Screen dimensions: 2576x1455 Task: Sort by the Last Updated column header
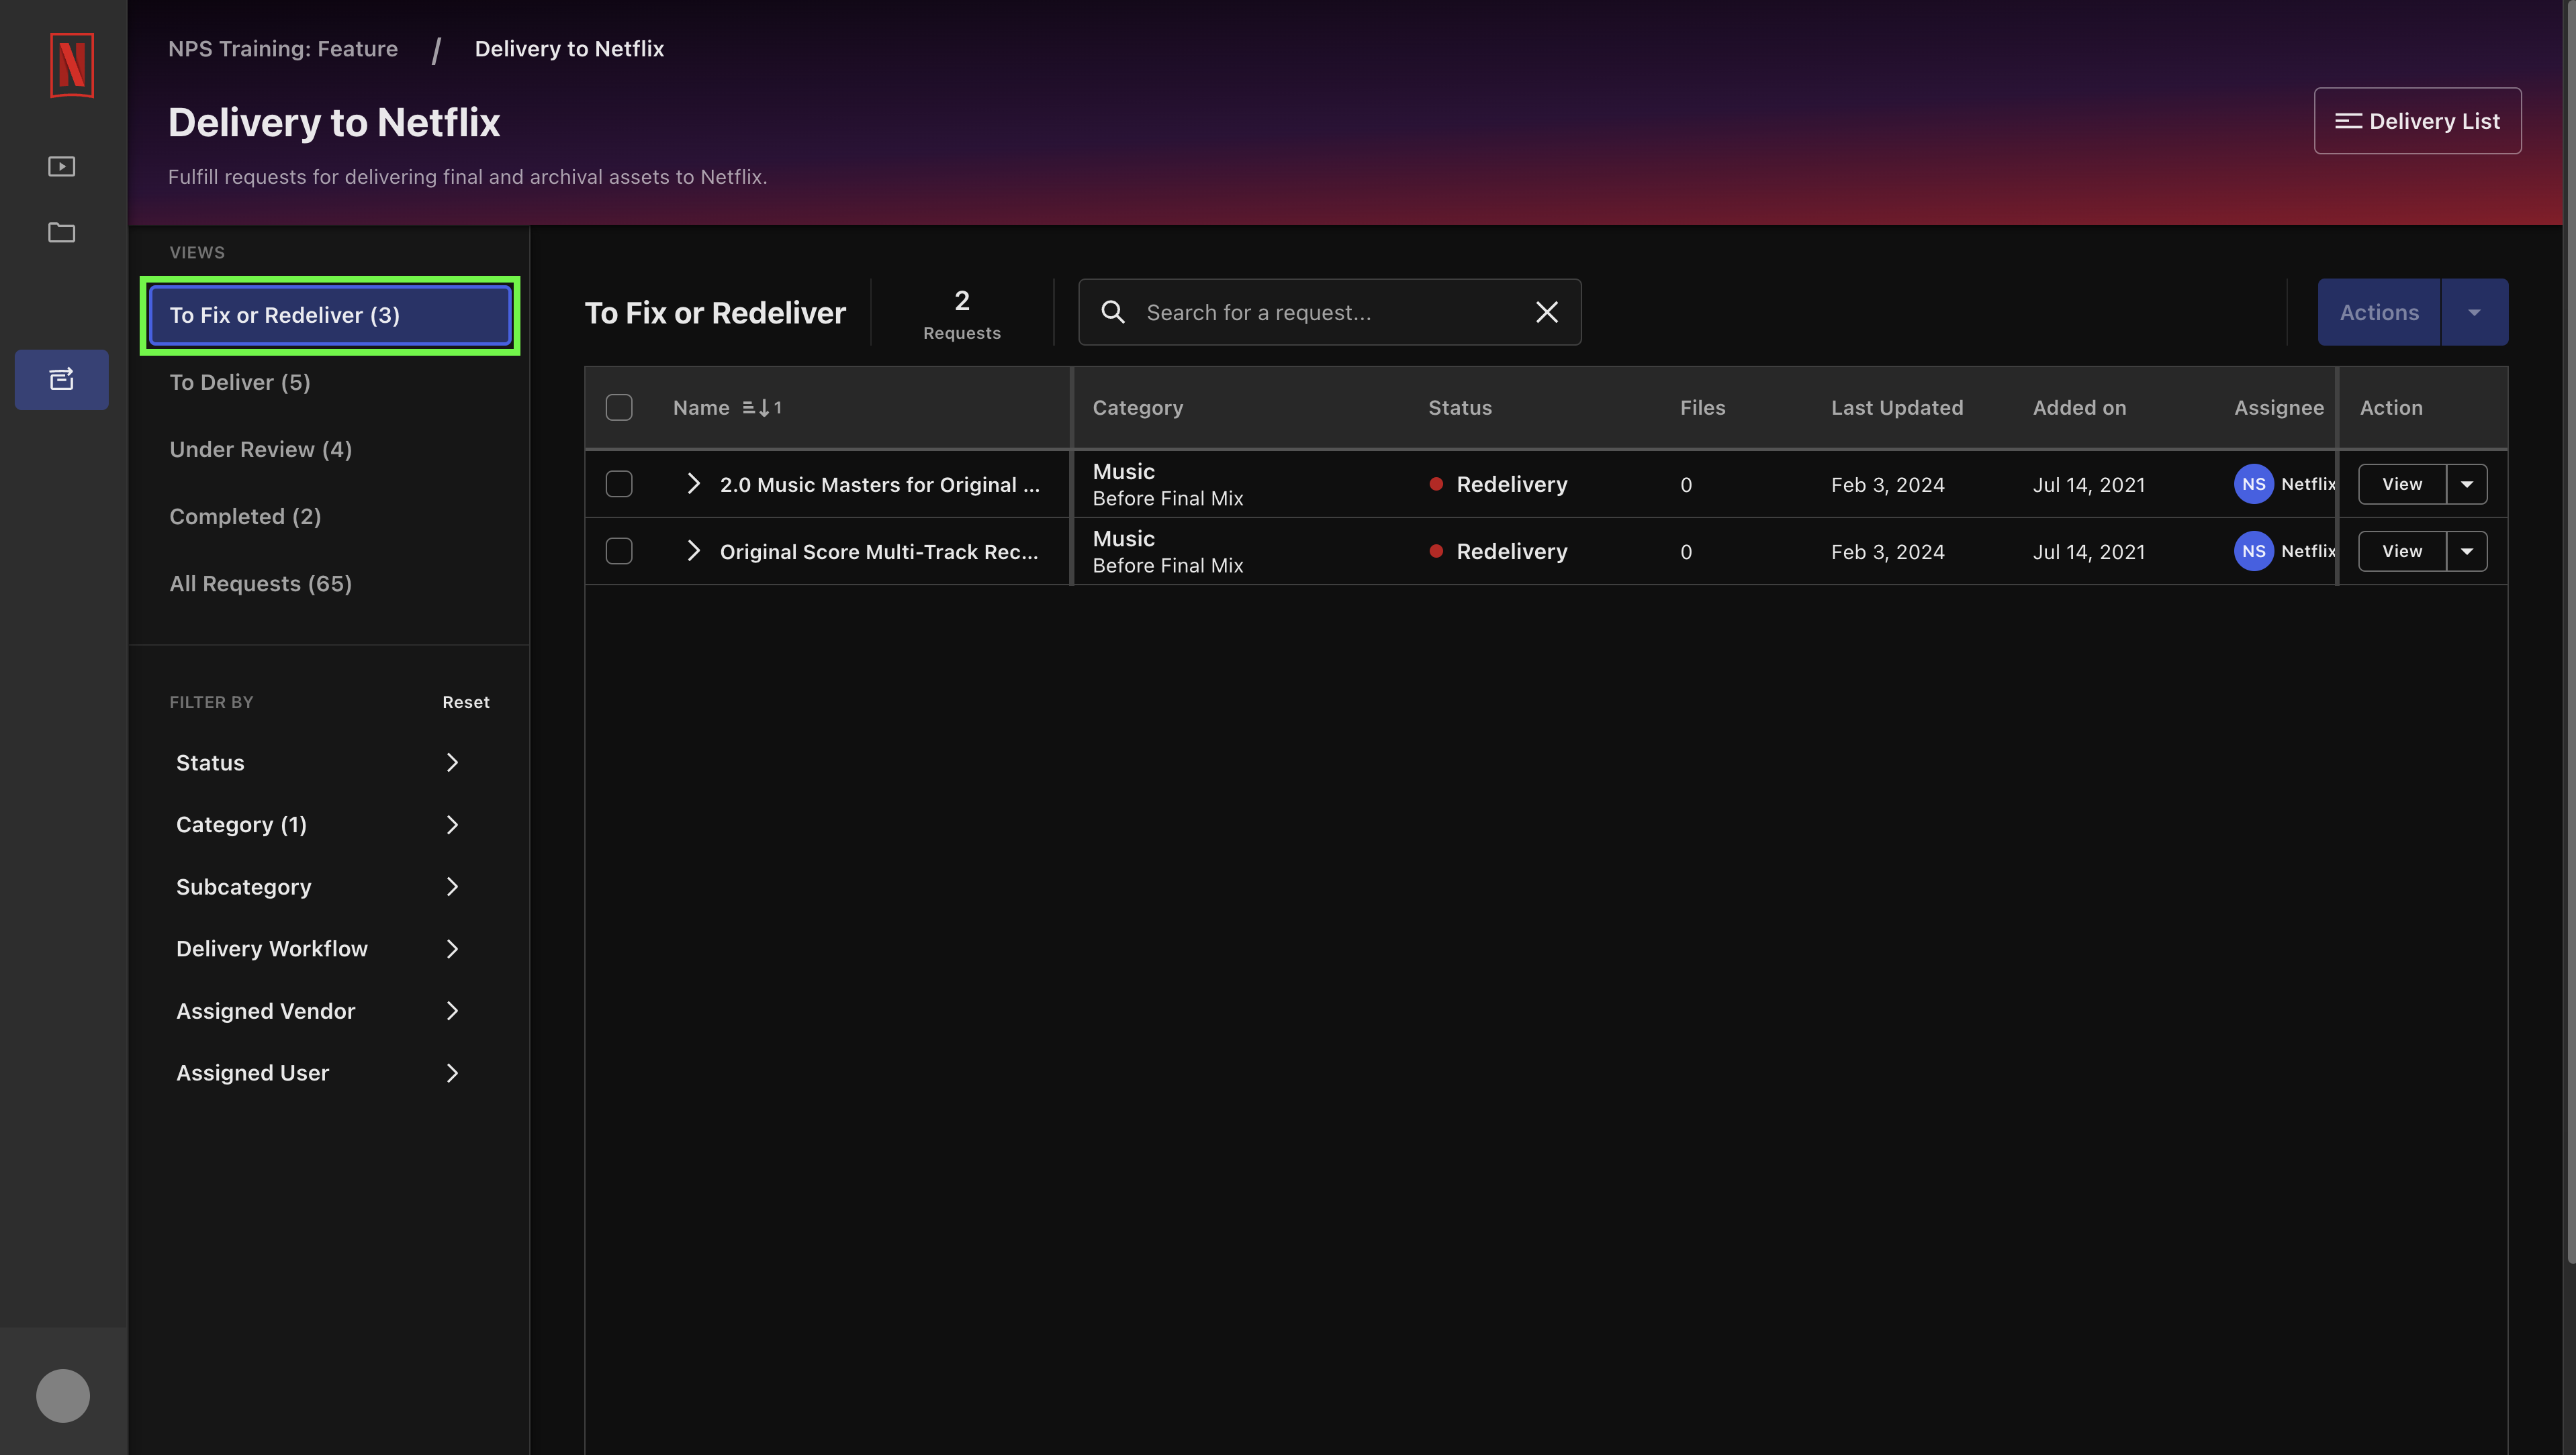1897,408
